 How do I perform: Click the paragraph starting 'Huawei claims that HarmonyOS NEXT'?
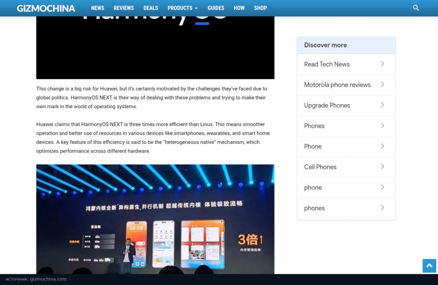coord(153,138)
